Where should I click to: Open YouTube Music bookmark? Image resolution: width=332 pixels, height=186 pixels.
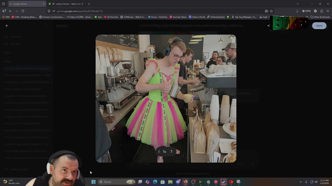pyautogui.click(x=178, y=17)
